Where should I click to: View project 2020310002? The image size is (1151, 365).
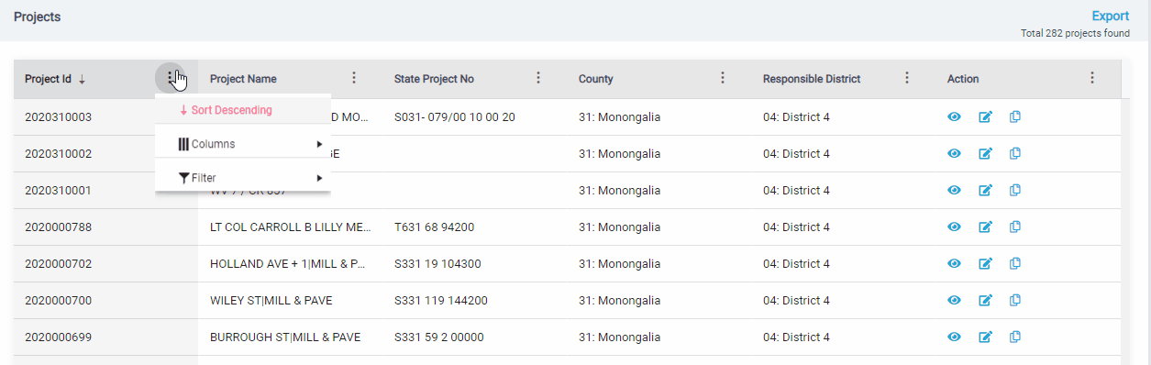click(x=954, y=153)
